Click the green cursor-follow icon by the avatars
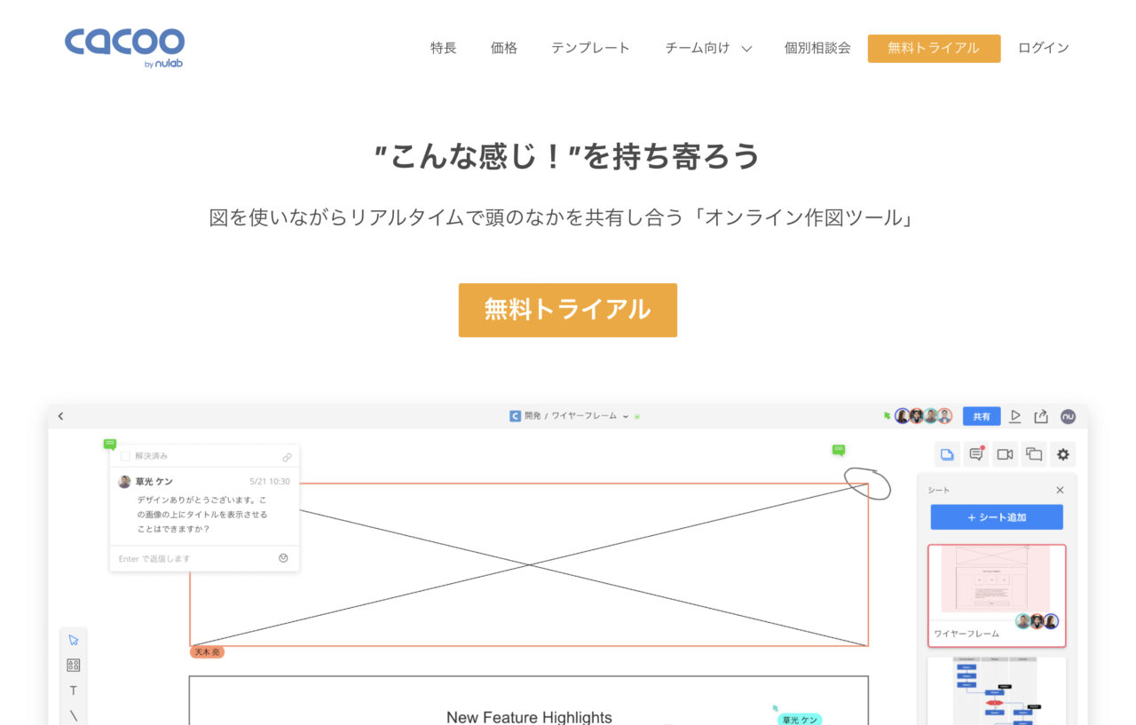The image size is (1136, 725). (887, 416)
